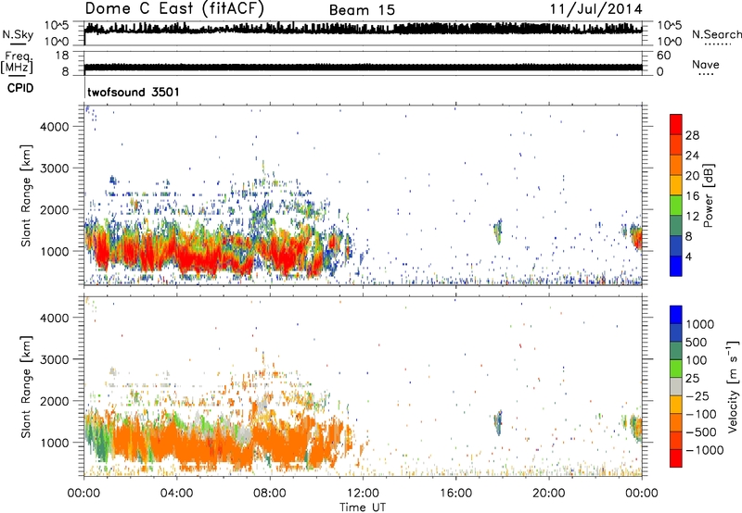Click the '3000' label on the velocity panel axis
742x513 pixels.
[54, 359]
